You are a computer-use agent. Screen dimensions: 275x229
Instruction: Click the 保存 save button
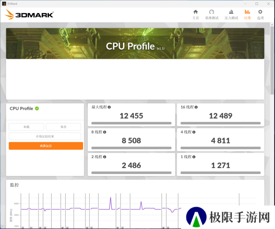[63, 127]
